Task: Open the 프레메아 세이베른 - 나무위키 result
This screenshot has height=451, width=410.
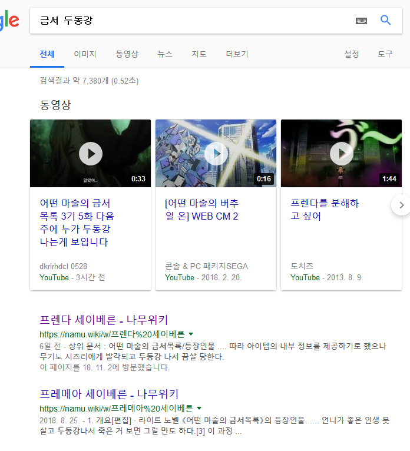Action: coord(109,394)
